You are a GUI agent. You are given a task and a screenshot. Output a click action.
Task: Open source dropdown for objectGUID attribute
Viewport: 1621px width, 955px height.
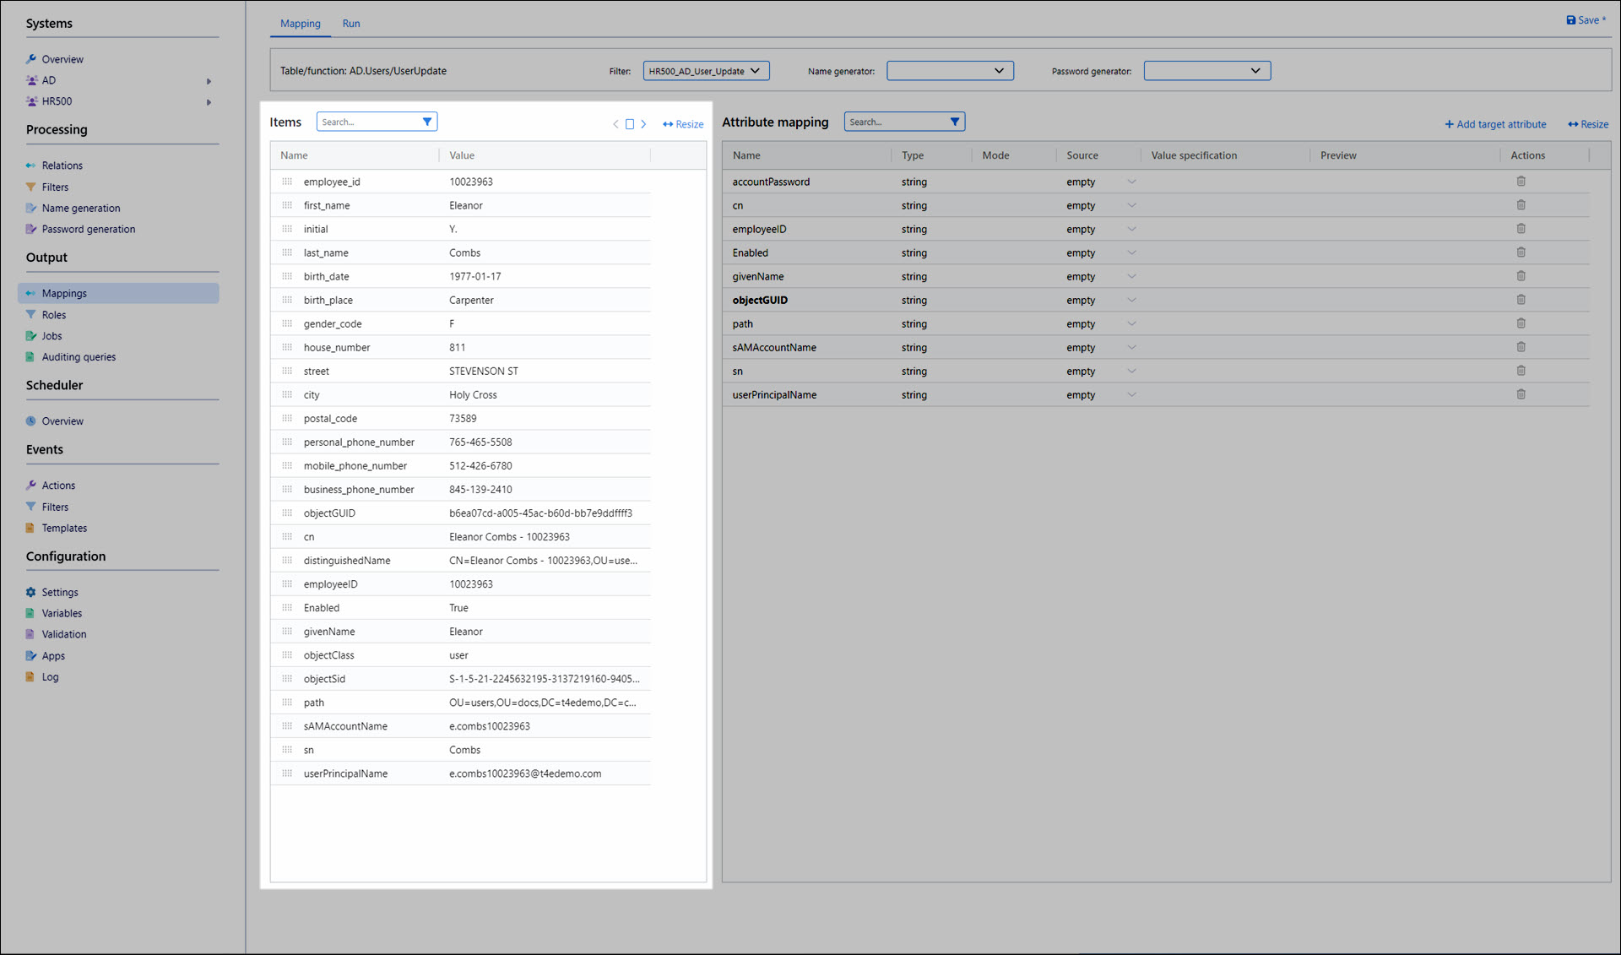point(1130,300)
